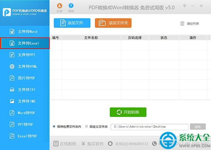
Task: Click the 状态 column header
Action: (x=164, y=38)
